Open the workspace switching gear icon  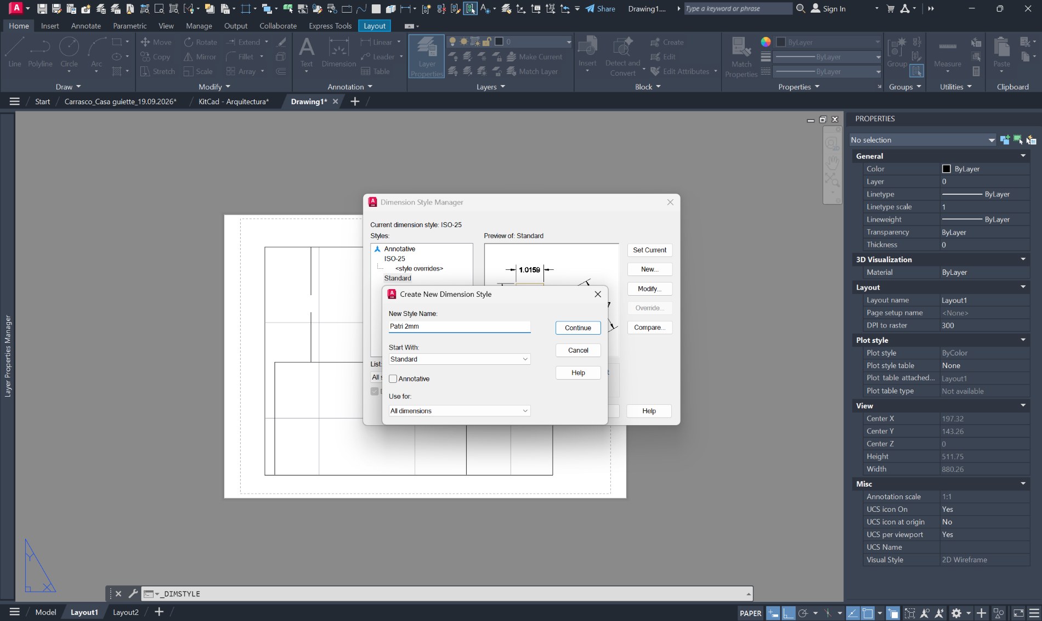click(x=956, y=613)
